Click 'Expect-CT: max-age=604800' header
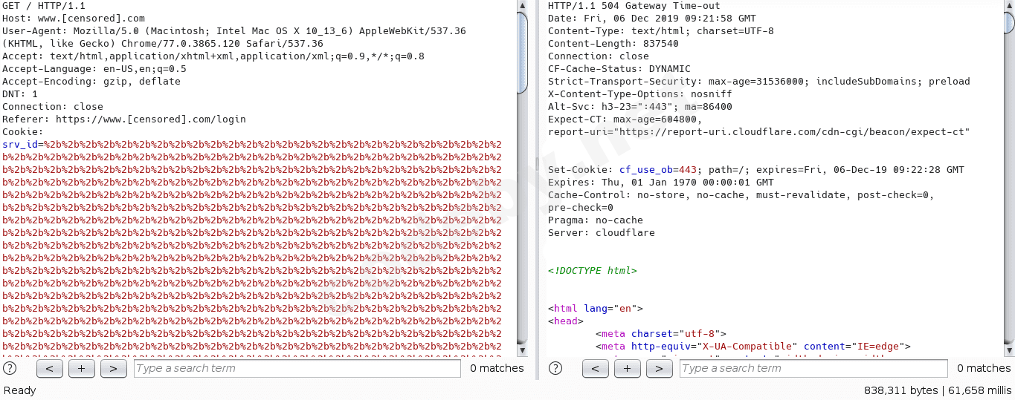Screen dimensions: 1015x400 (x=625, y=119)
